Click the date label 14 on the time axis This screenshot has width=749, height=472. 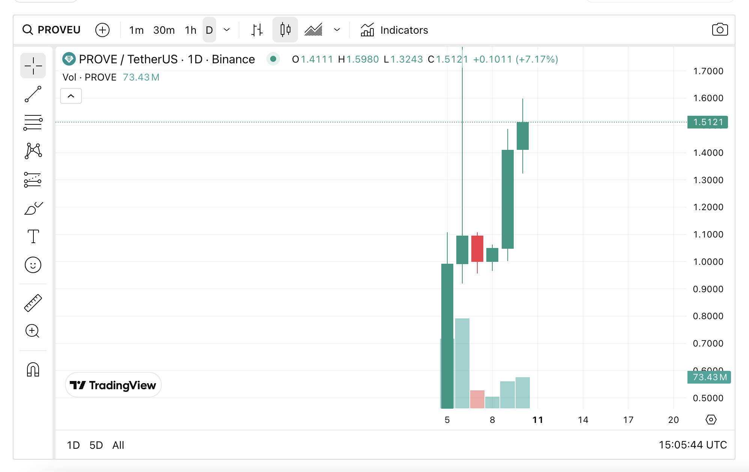click(583, 420)
